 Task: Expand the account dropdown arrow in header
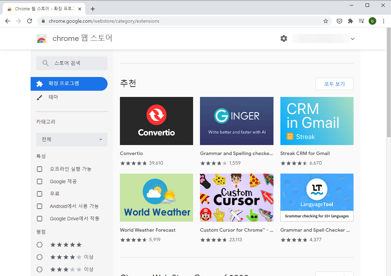pos(353,39)
